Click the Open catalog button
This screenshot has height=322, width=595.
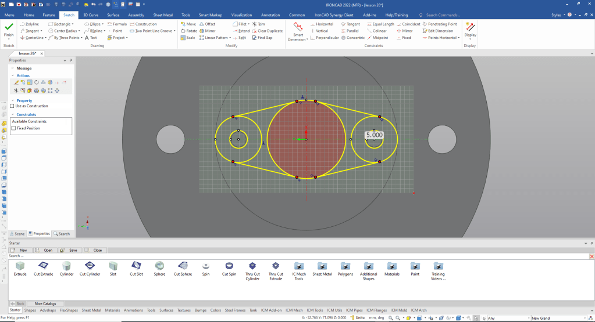click(x=45, y=250)
